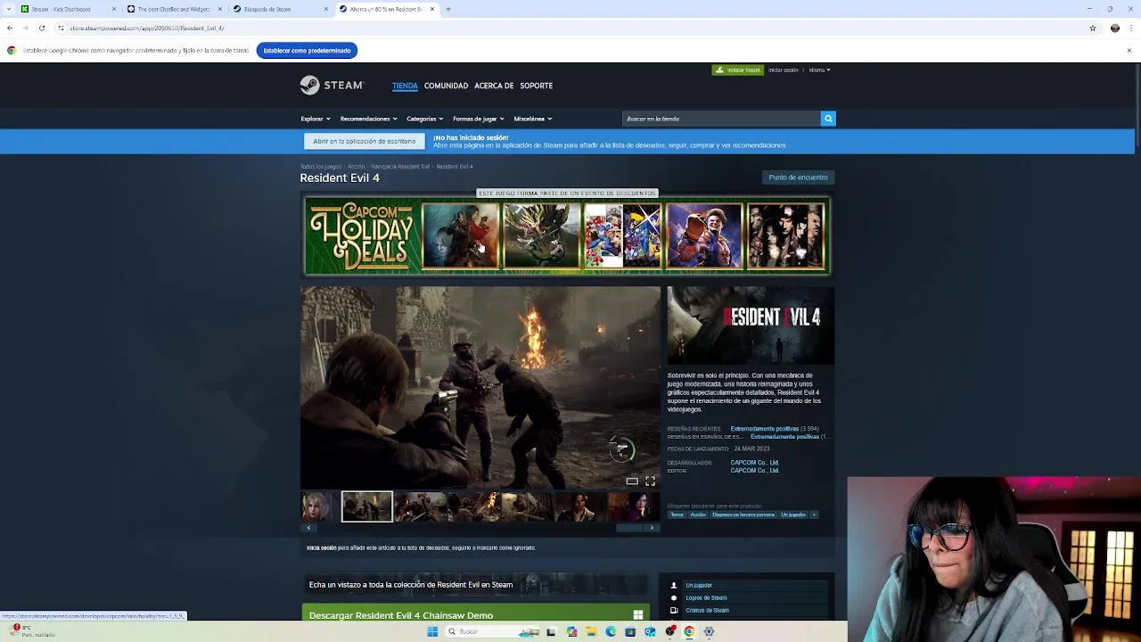Click 'Establecer como predeterminado' button
This screenshot has width=1141, height=642.
tap(307, 51)
